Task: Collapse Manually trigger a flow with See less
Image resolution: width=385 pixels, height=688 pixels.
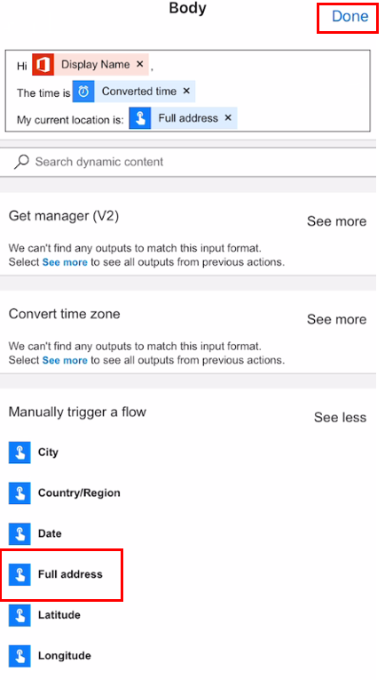Action: pyautogui.click(x=340, y=417)
